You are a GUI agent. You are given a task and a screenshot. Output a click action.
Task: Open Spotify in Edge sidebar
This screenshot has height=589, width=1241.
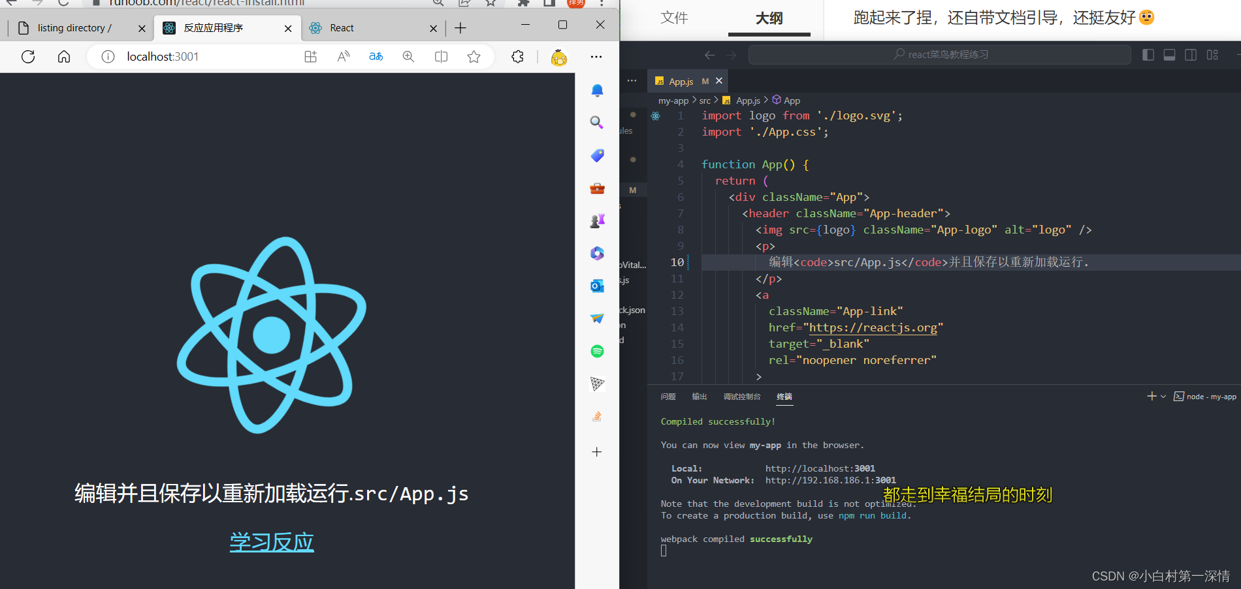point(597,351)
